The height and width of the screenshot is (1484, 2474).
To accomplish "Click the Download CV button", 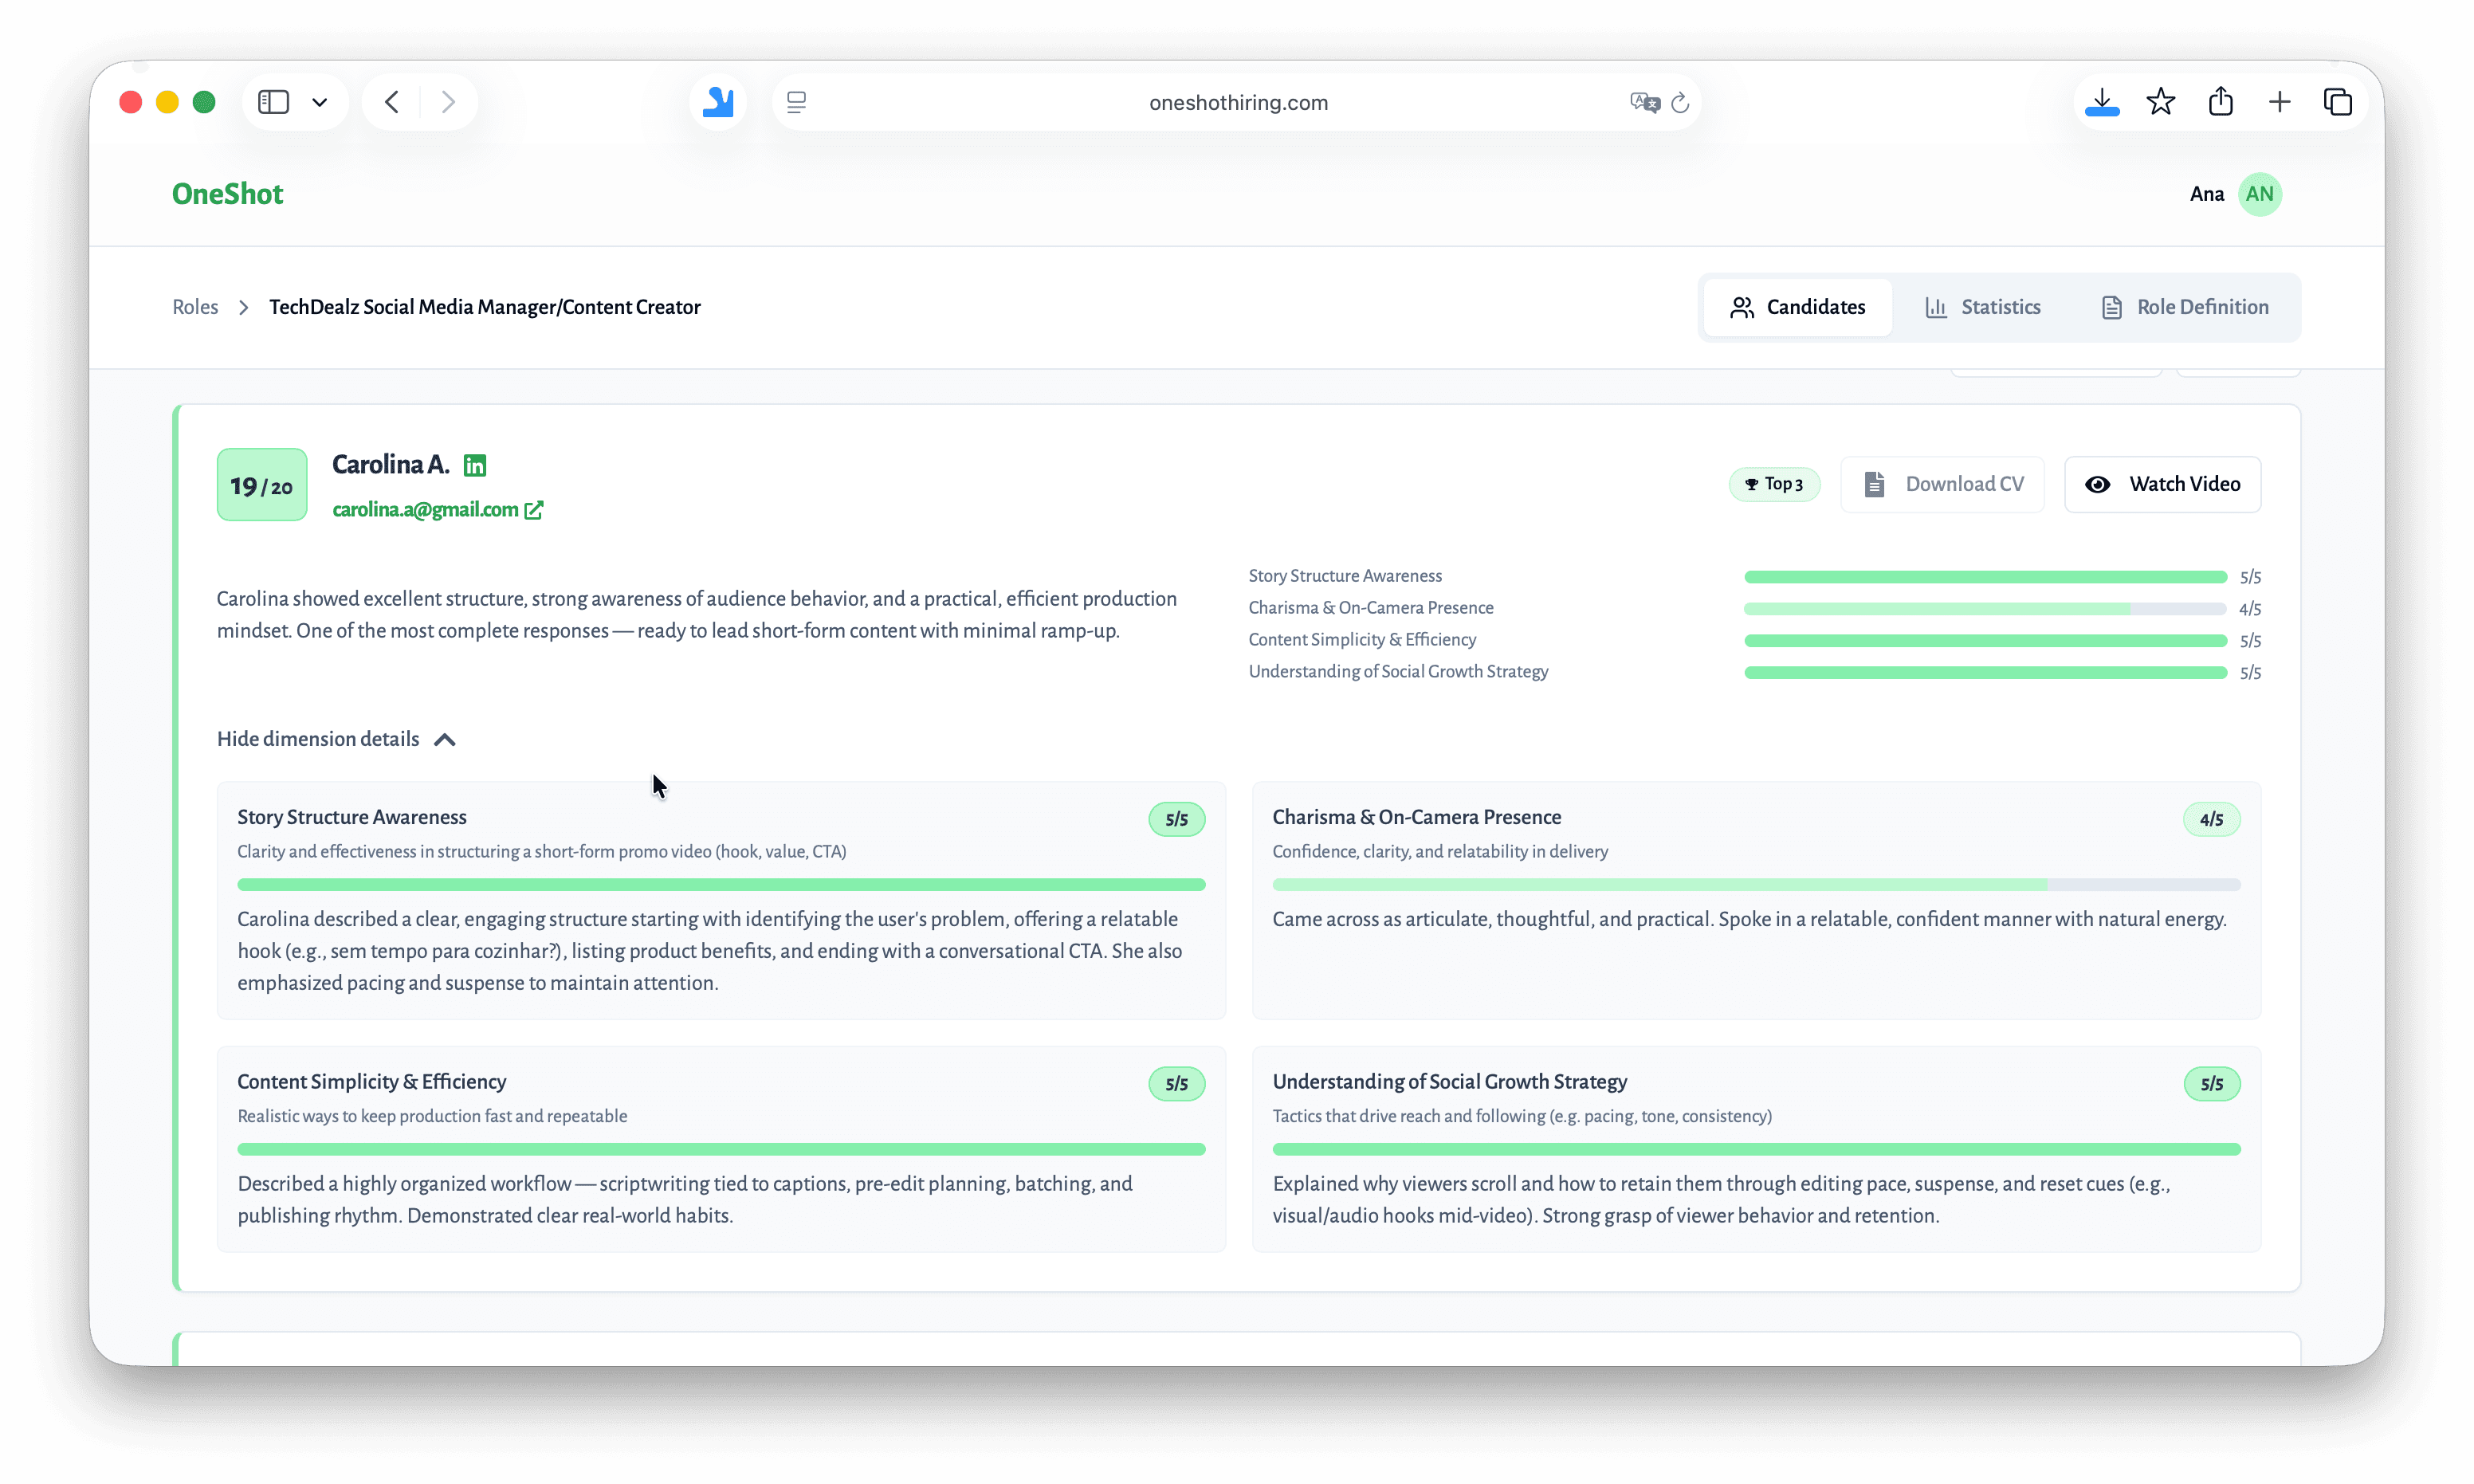I will (x=1942, y=484).
